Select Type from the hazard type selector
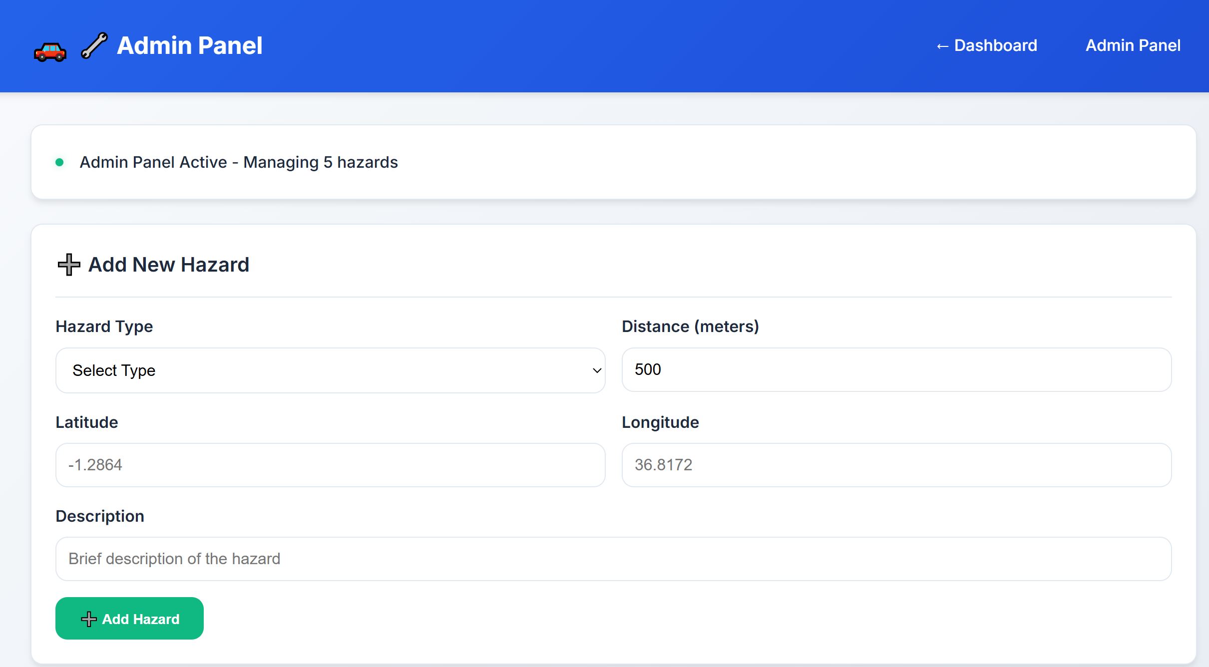 tap(330, 370)
